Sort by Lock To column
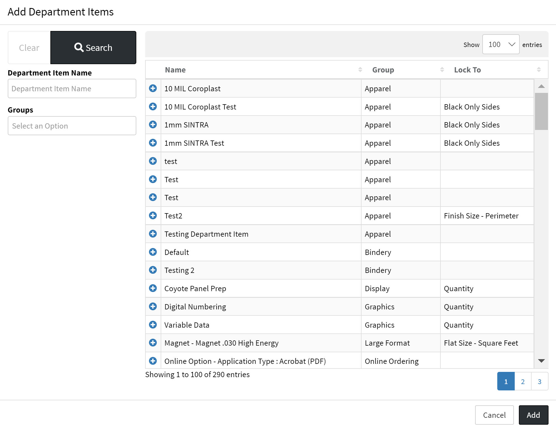The image size is (556, 428). pos(467,70)
